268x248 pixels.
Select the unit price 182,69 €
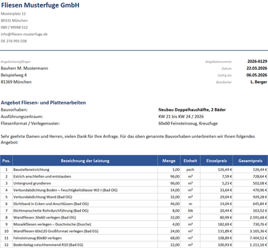point(216,225)
